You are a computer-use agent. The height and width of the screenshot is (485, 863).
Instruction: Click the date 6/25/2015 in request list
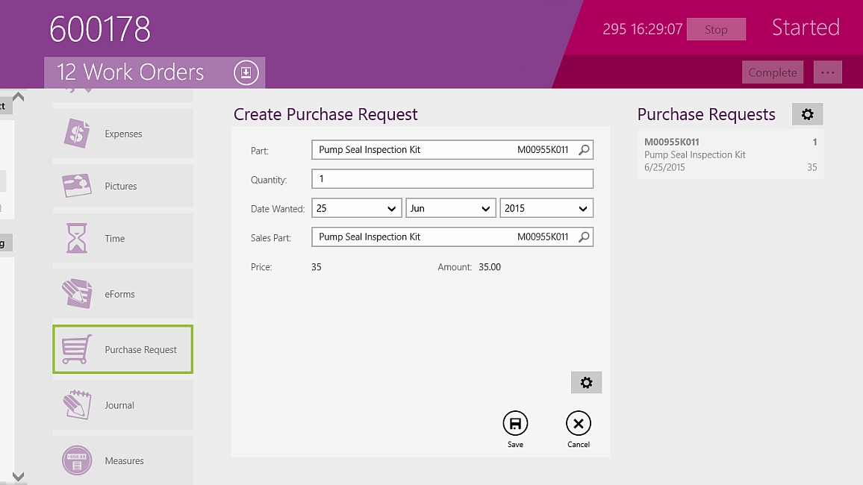664,167
